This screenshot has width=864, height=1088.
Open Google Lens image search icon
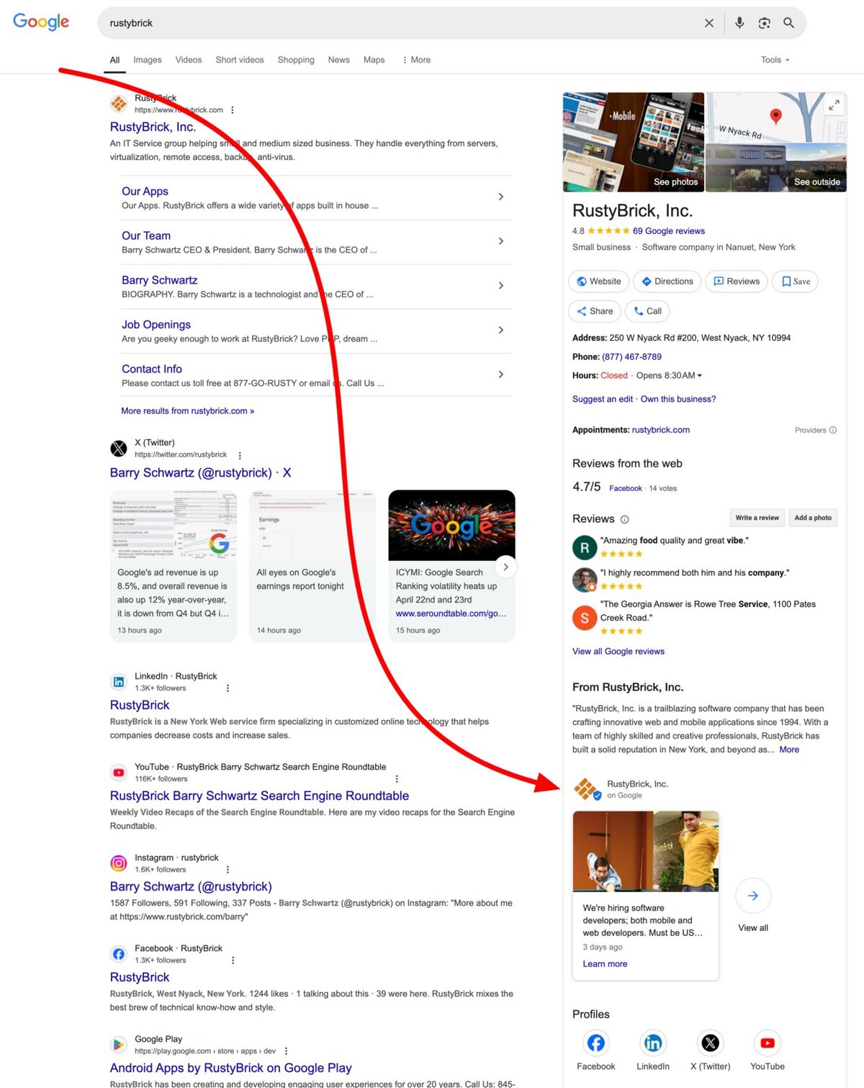click(765, 23)
